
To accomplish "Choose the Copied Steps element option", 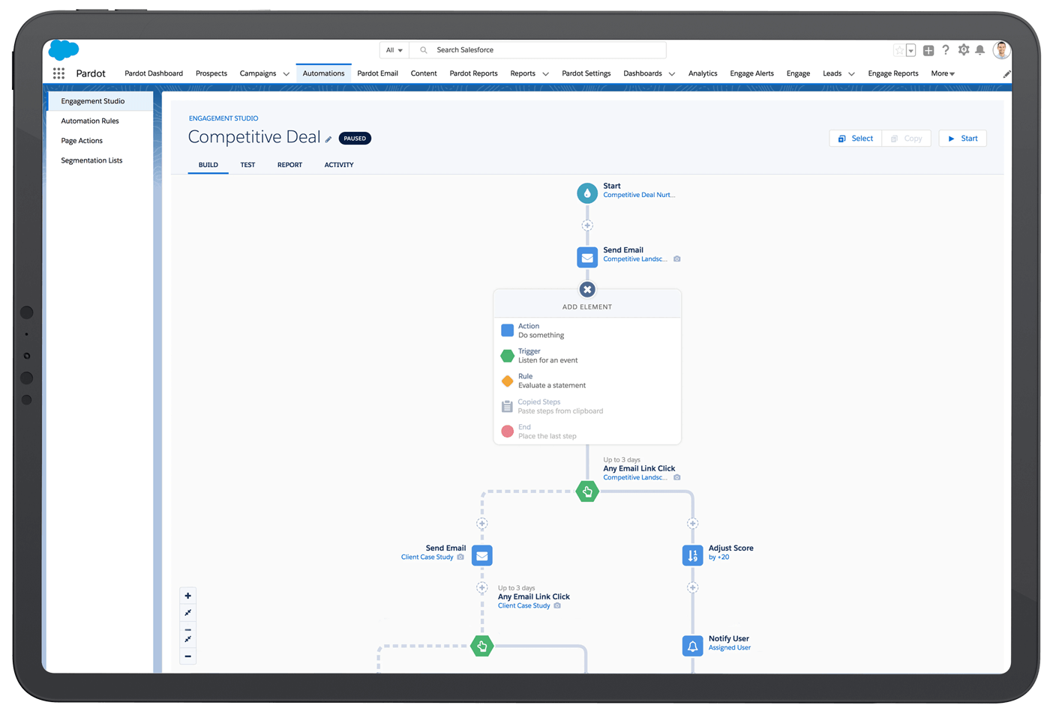I will pos(587,406).
